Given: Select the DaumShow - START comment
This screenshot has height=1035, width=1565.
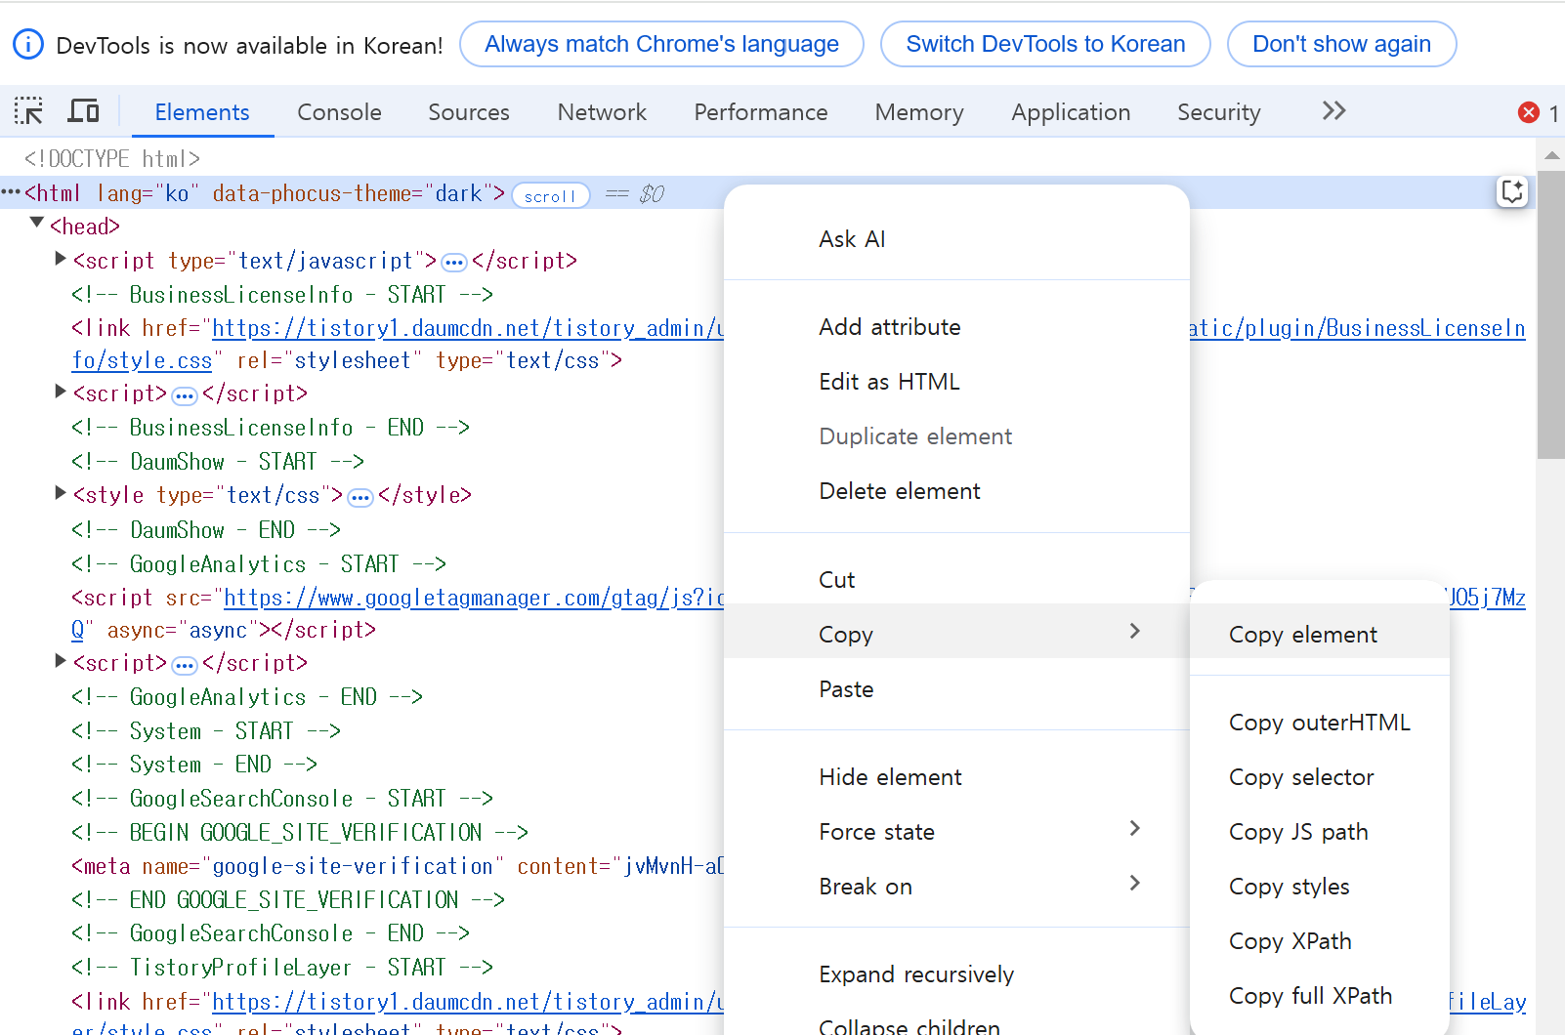Looking at the screenshot, I should (218, 461).
